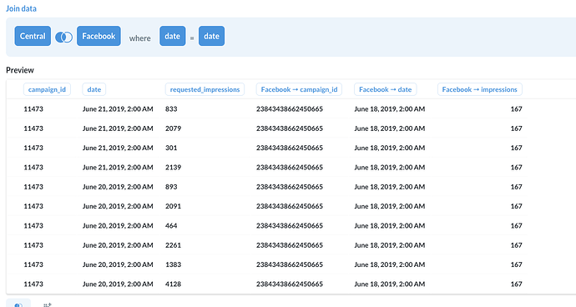Click the June 20 date in the 2091 row
This screenshot has height=307, width=576.
[x=118, y=206]
